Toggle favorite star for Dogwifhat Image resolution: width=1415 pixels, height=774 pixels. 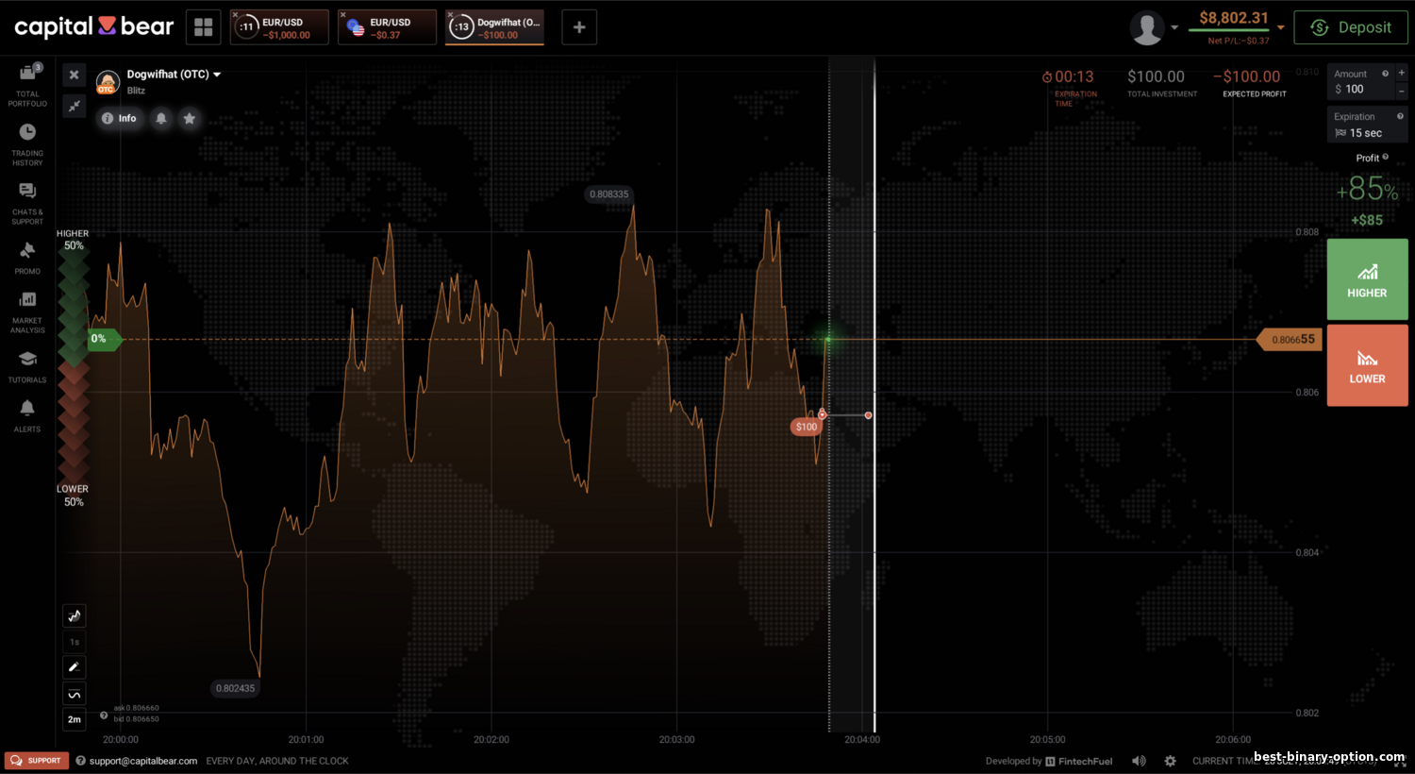(x=190, y=118)
